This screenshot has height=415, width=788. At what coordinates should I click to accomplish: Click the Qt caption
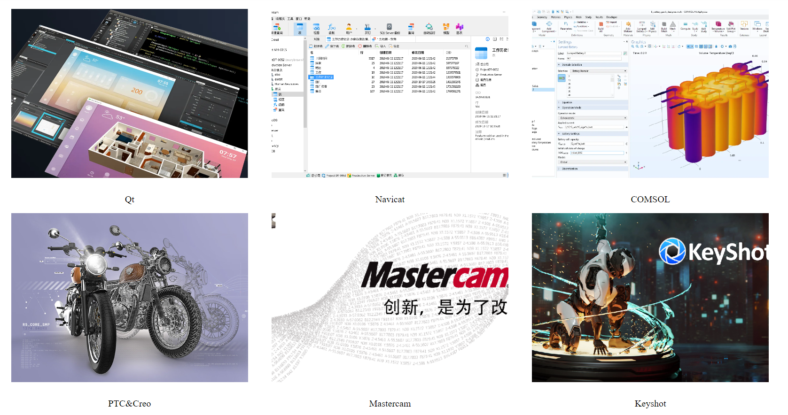(x=130, y=200)
